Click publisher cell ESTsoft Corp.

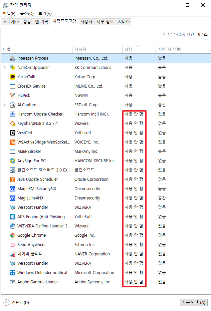86,105
